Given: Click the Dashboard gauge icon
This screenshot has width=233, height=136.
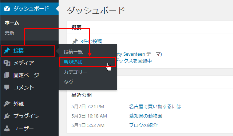Looking at the screenshot, I should [7, 9].
